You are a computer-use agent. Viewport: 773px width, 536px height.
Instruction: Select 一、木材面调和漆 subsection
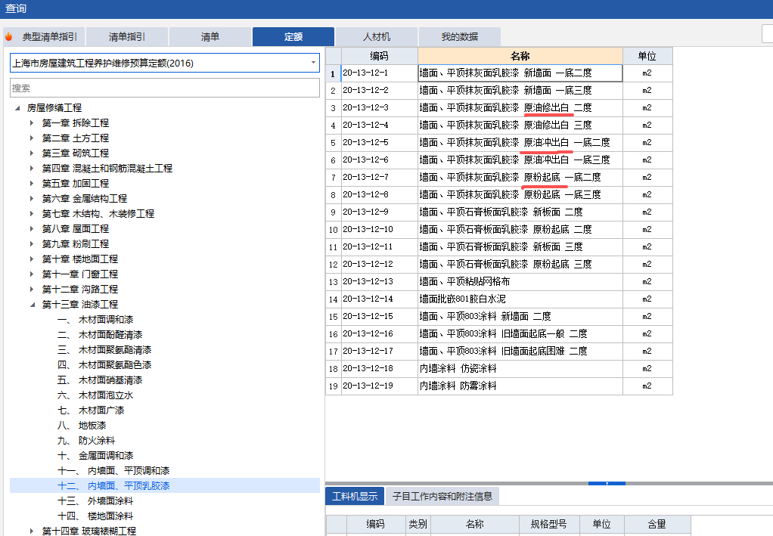tap(95, 320)
